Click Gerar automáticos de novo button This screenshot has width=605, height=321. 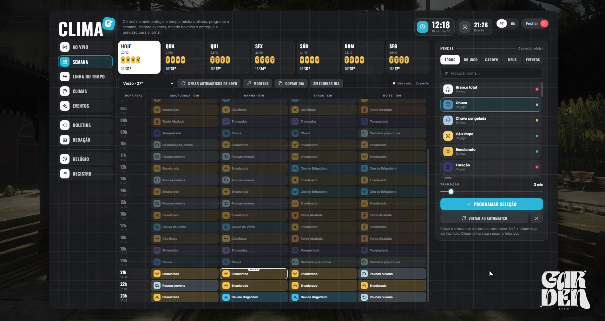[x=209, y=84]
